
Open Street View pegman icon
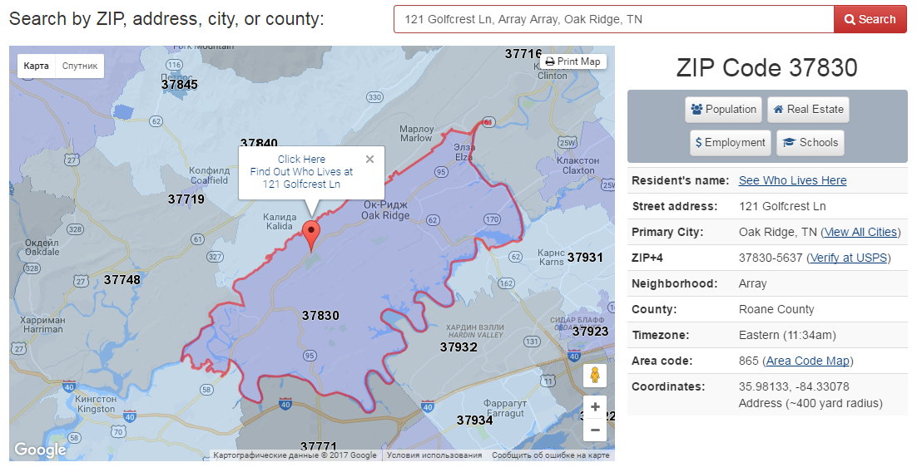(x=594, y=376)
